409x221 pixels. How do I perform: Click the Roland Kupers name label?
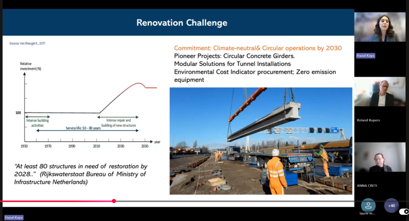coord(368,120)
